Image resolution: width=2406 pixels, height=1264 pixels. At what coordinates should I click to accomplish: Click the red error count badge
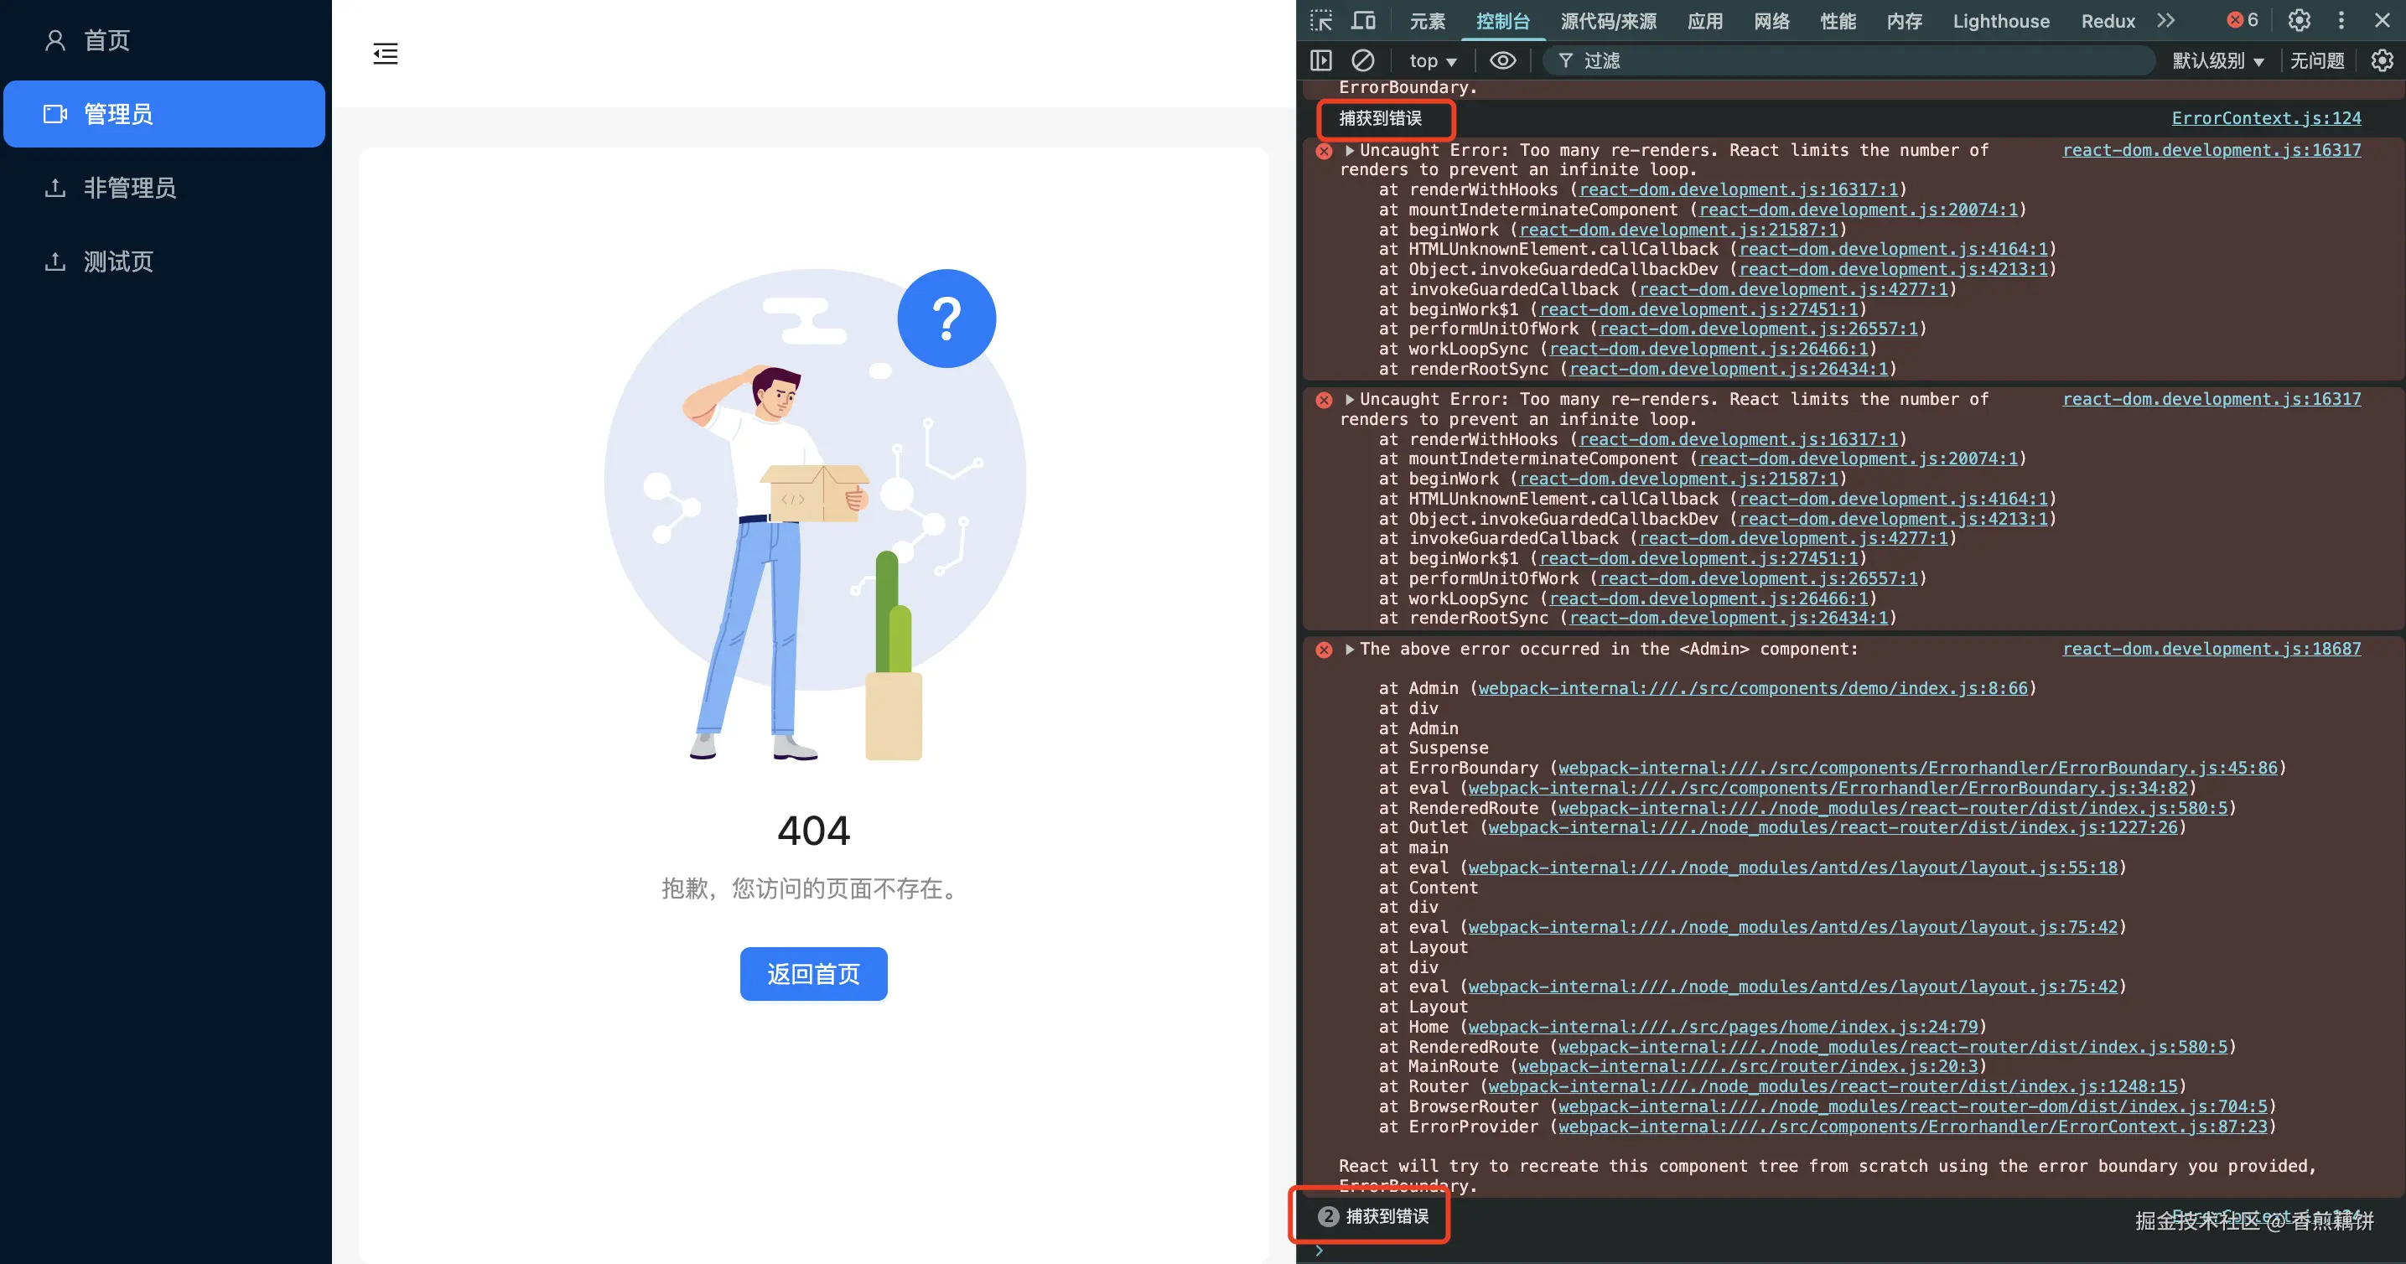[x=2243, y=21]
